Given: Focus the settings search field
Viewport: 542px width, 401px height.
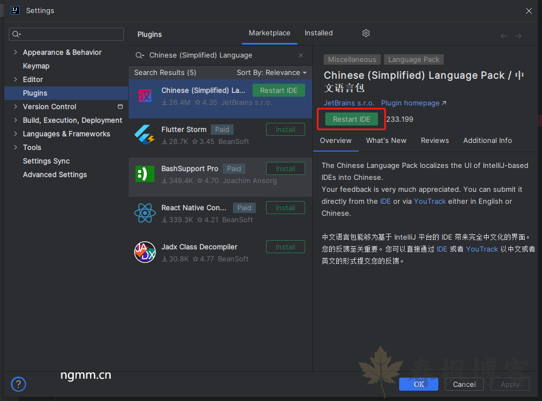Looking at the screenshot, I should click(x=66, y=34).
